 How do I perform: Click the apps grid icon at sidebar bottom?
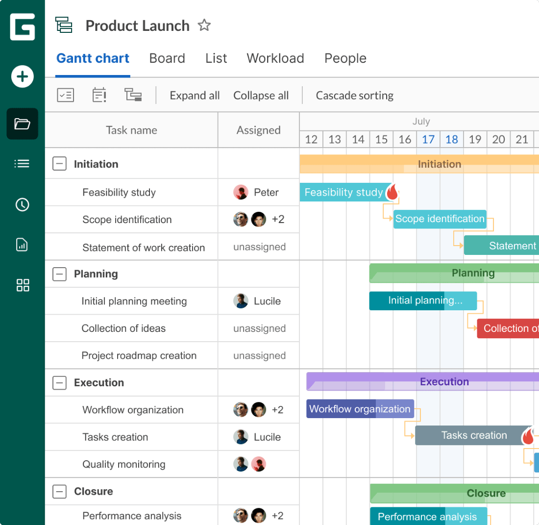pyautogui.click(x=22, y=285)
